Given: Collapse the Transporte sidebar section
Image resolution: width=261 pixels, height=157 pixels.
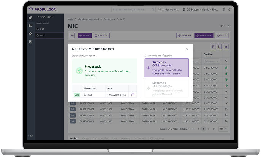Looking at the screenshot, I should click(x=38, y=17).
